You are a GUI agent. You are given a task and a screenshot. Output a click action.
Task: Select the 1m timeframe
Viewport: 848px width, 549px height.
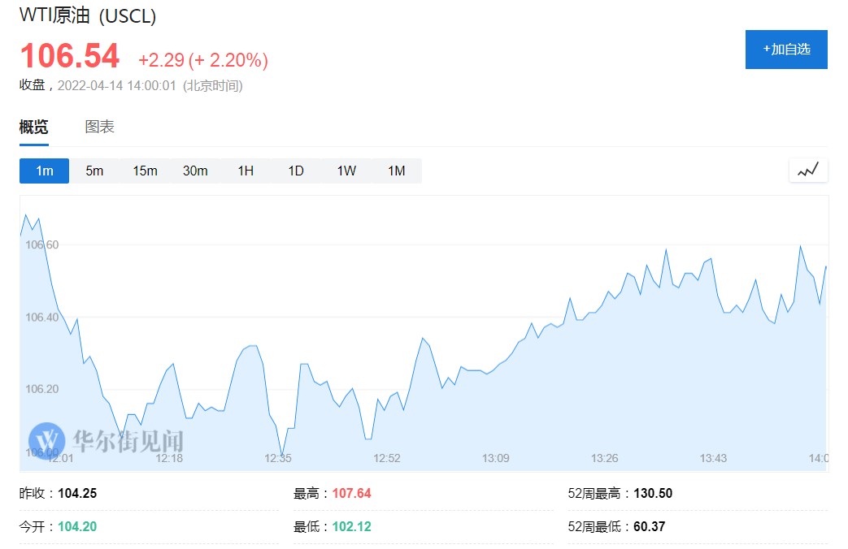45,171
